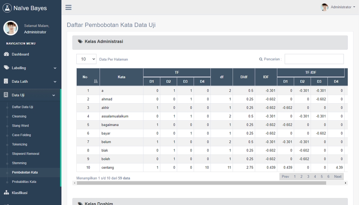This screenshot has height=205, width=359.
Task: Expand the Data Latih menu chevron
Action: (x=55, y=82)
